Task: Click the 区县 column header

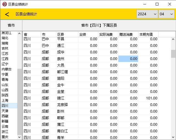Action: point(67,35)
